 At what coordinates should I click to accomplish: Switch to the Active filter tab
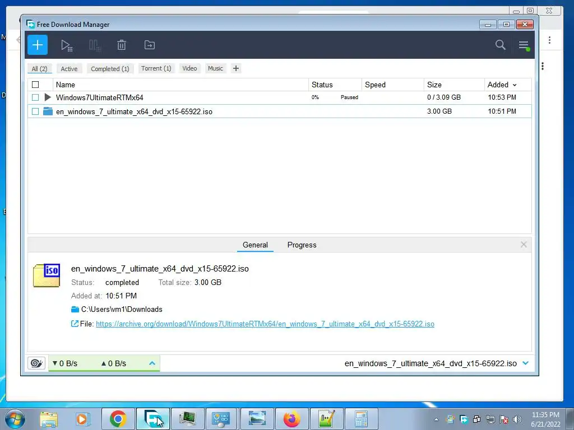click(x=69, y=69)
